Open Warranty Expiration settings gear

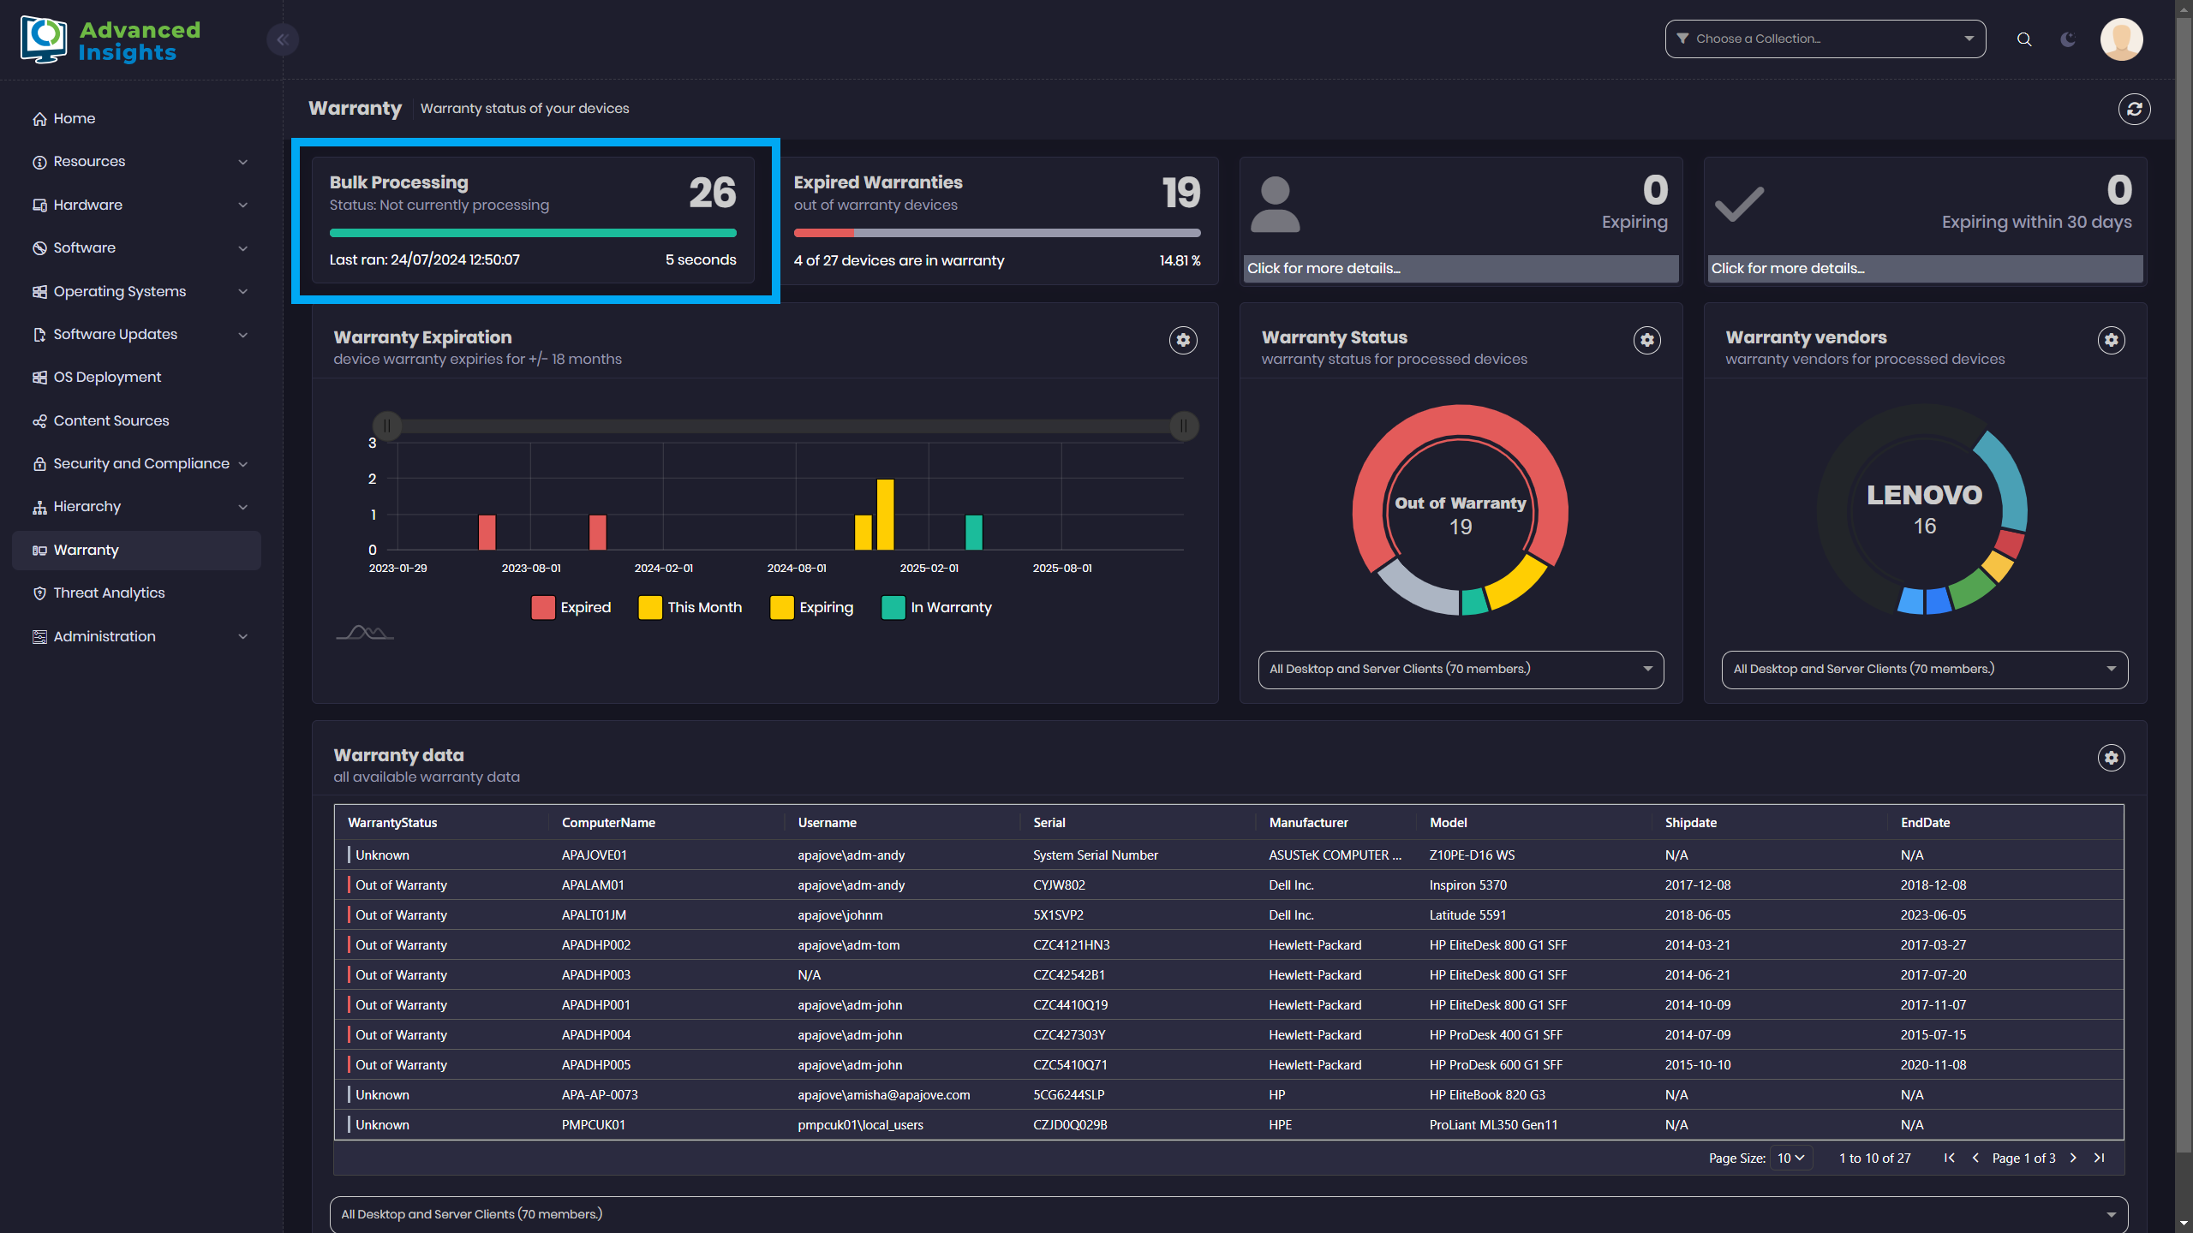[1183, 340]
